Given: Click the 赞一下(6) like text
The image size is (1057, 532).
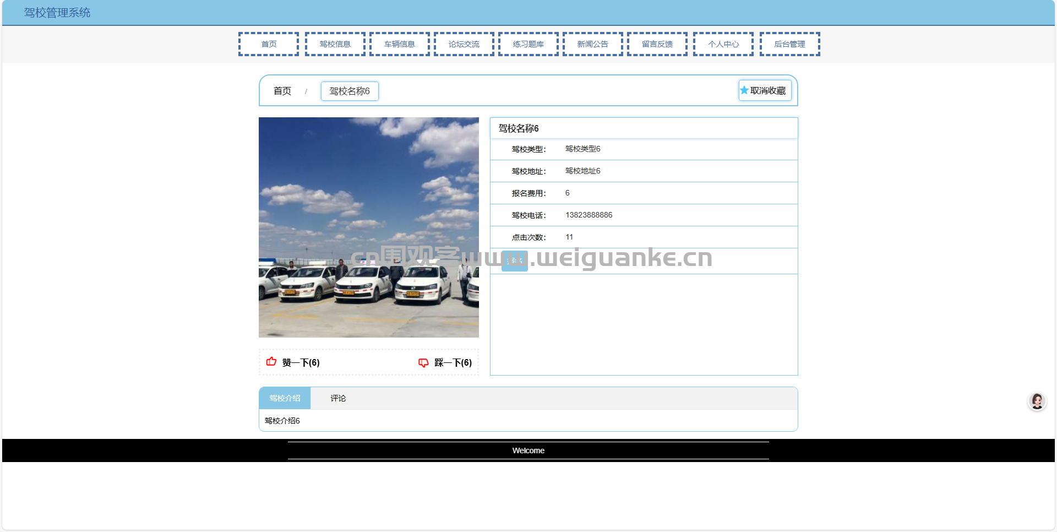Looking at the screenshot, I should [x=301, y=362].
